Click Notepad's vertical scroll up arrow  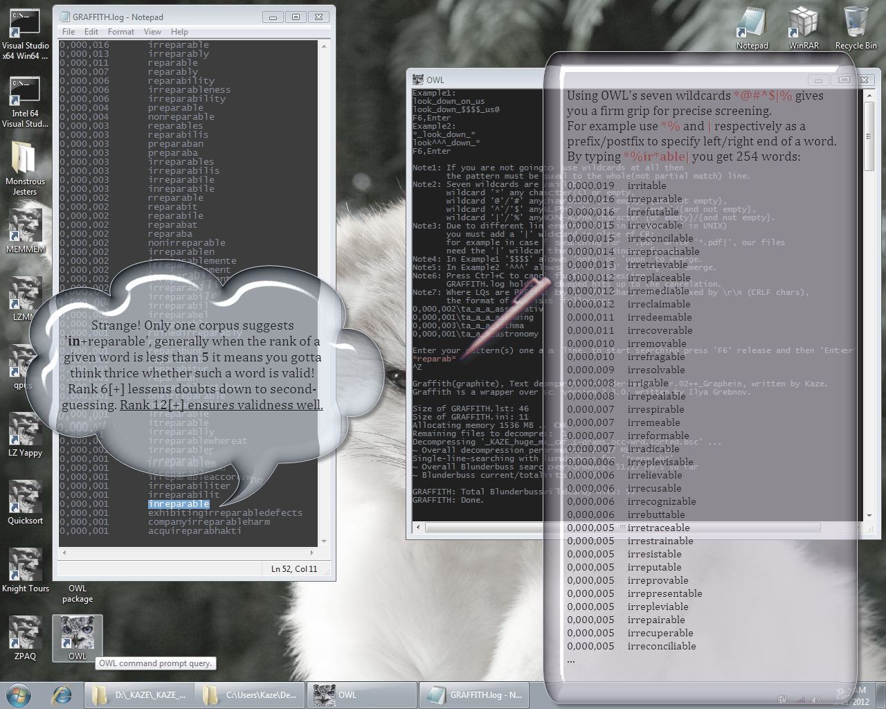(323, 46)
